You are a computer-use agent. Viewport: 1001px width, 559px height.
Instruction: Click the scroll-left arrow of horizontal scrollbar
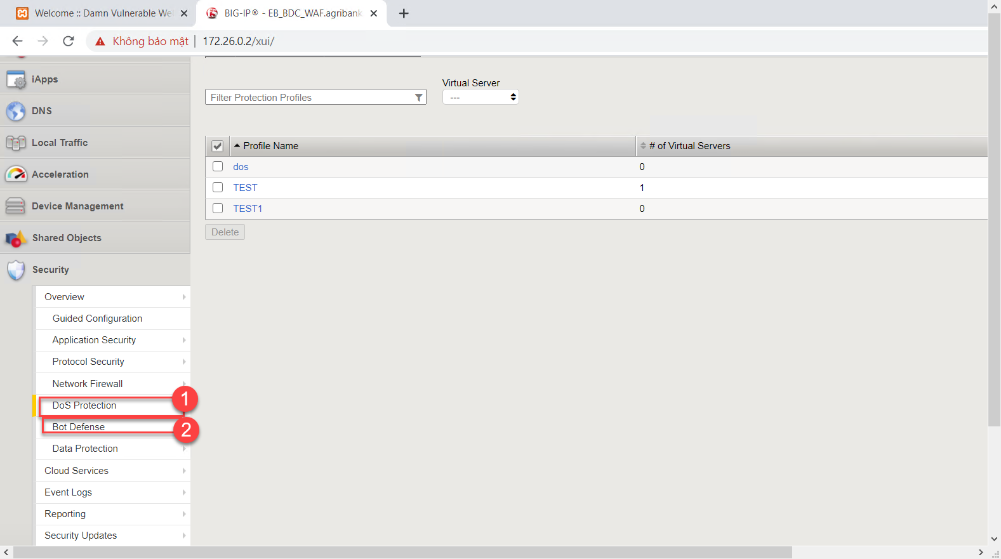point(6,553)
